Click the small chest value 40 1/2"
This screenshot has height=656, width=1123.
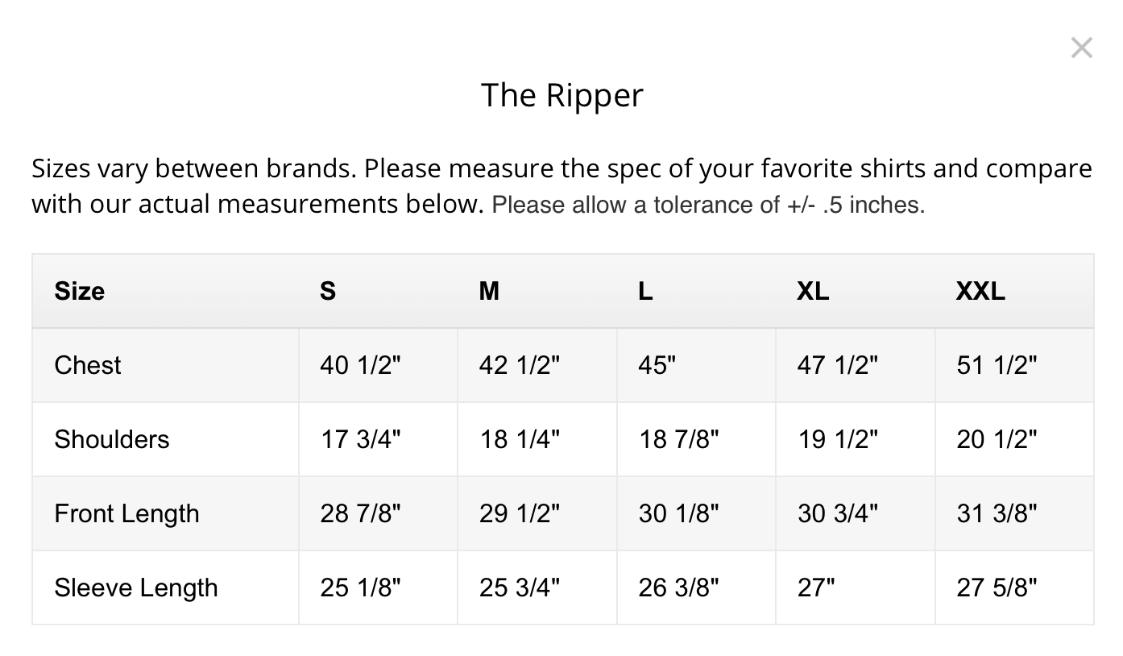coord(360,365)
